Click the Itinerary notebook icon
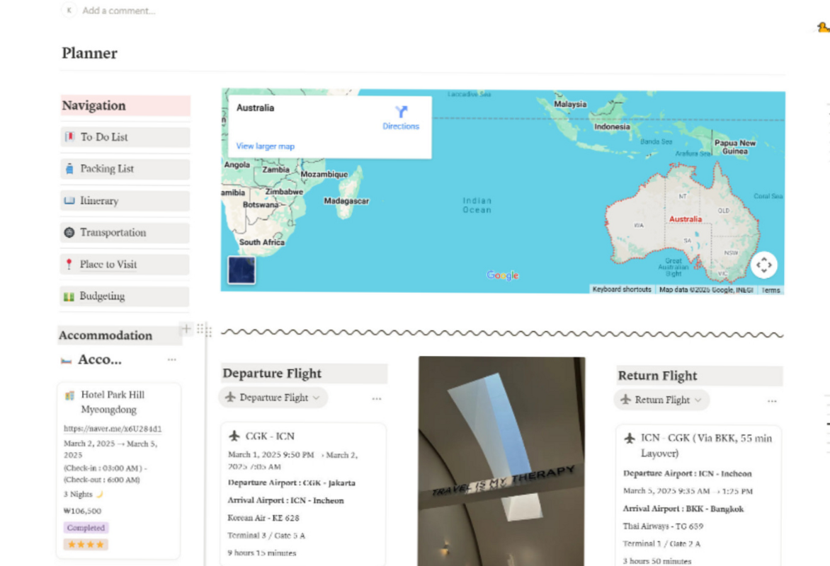Viewport: 830px width, 566px height. pos(69,200)
